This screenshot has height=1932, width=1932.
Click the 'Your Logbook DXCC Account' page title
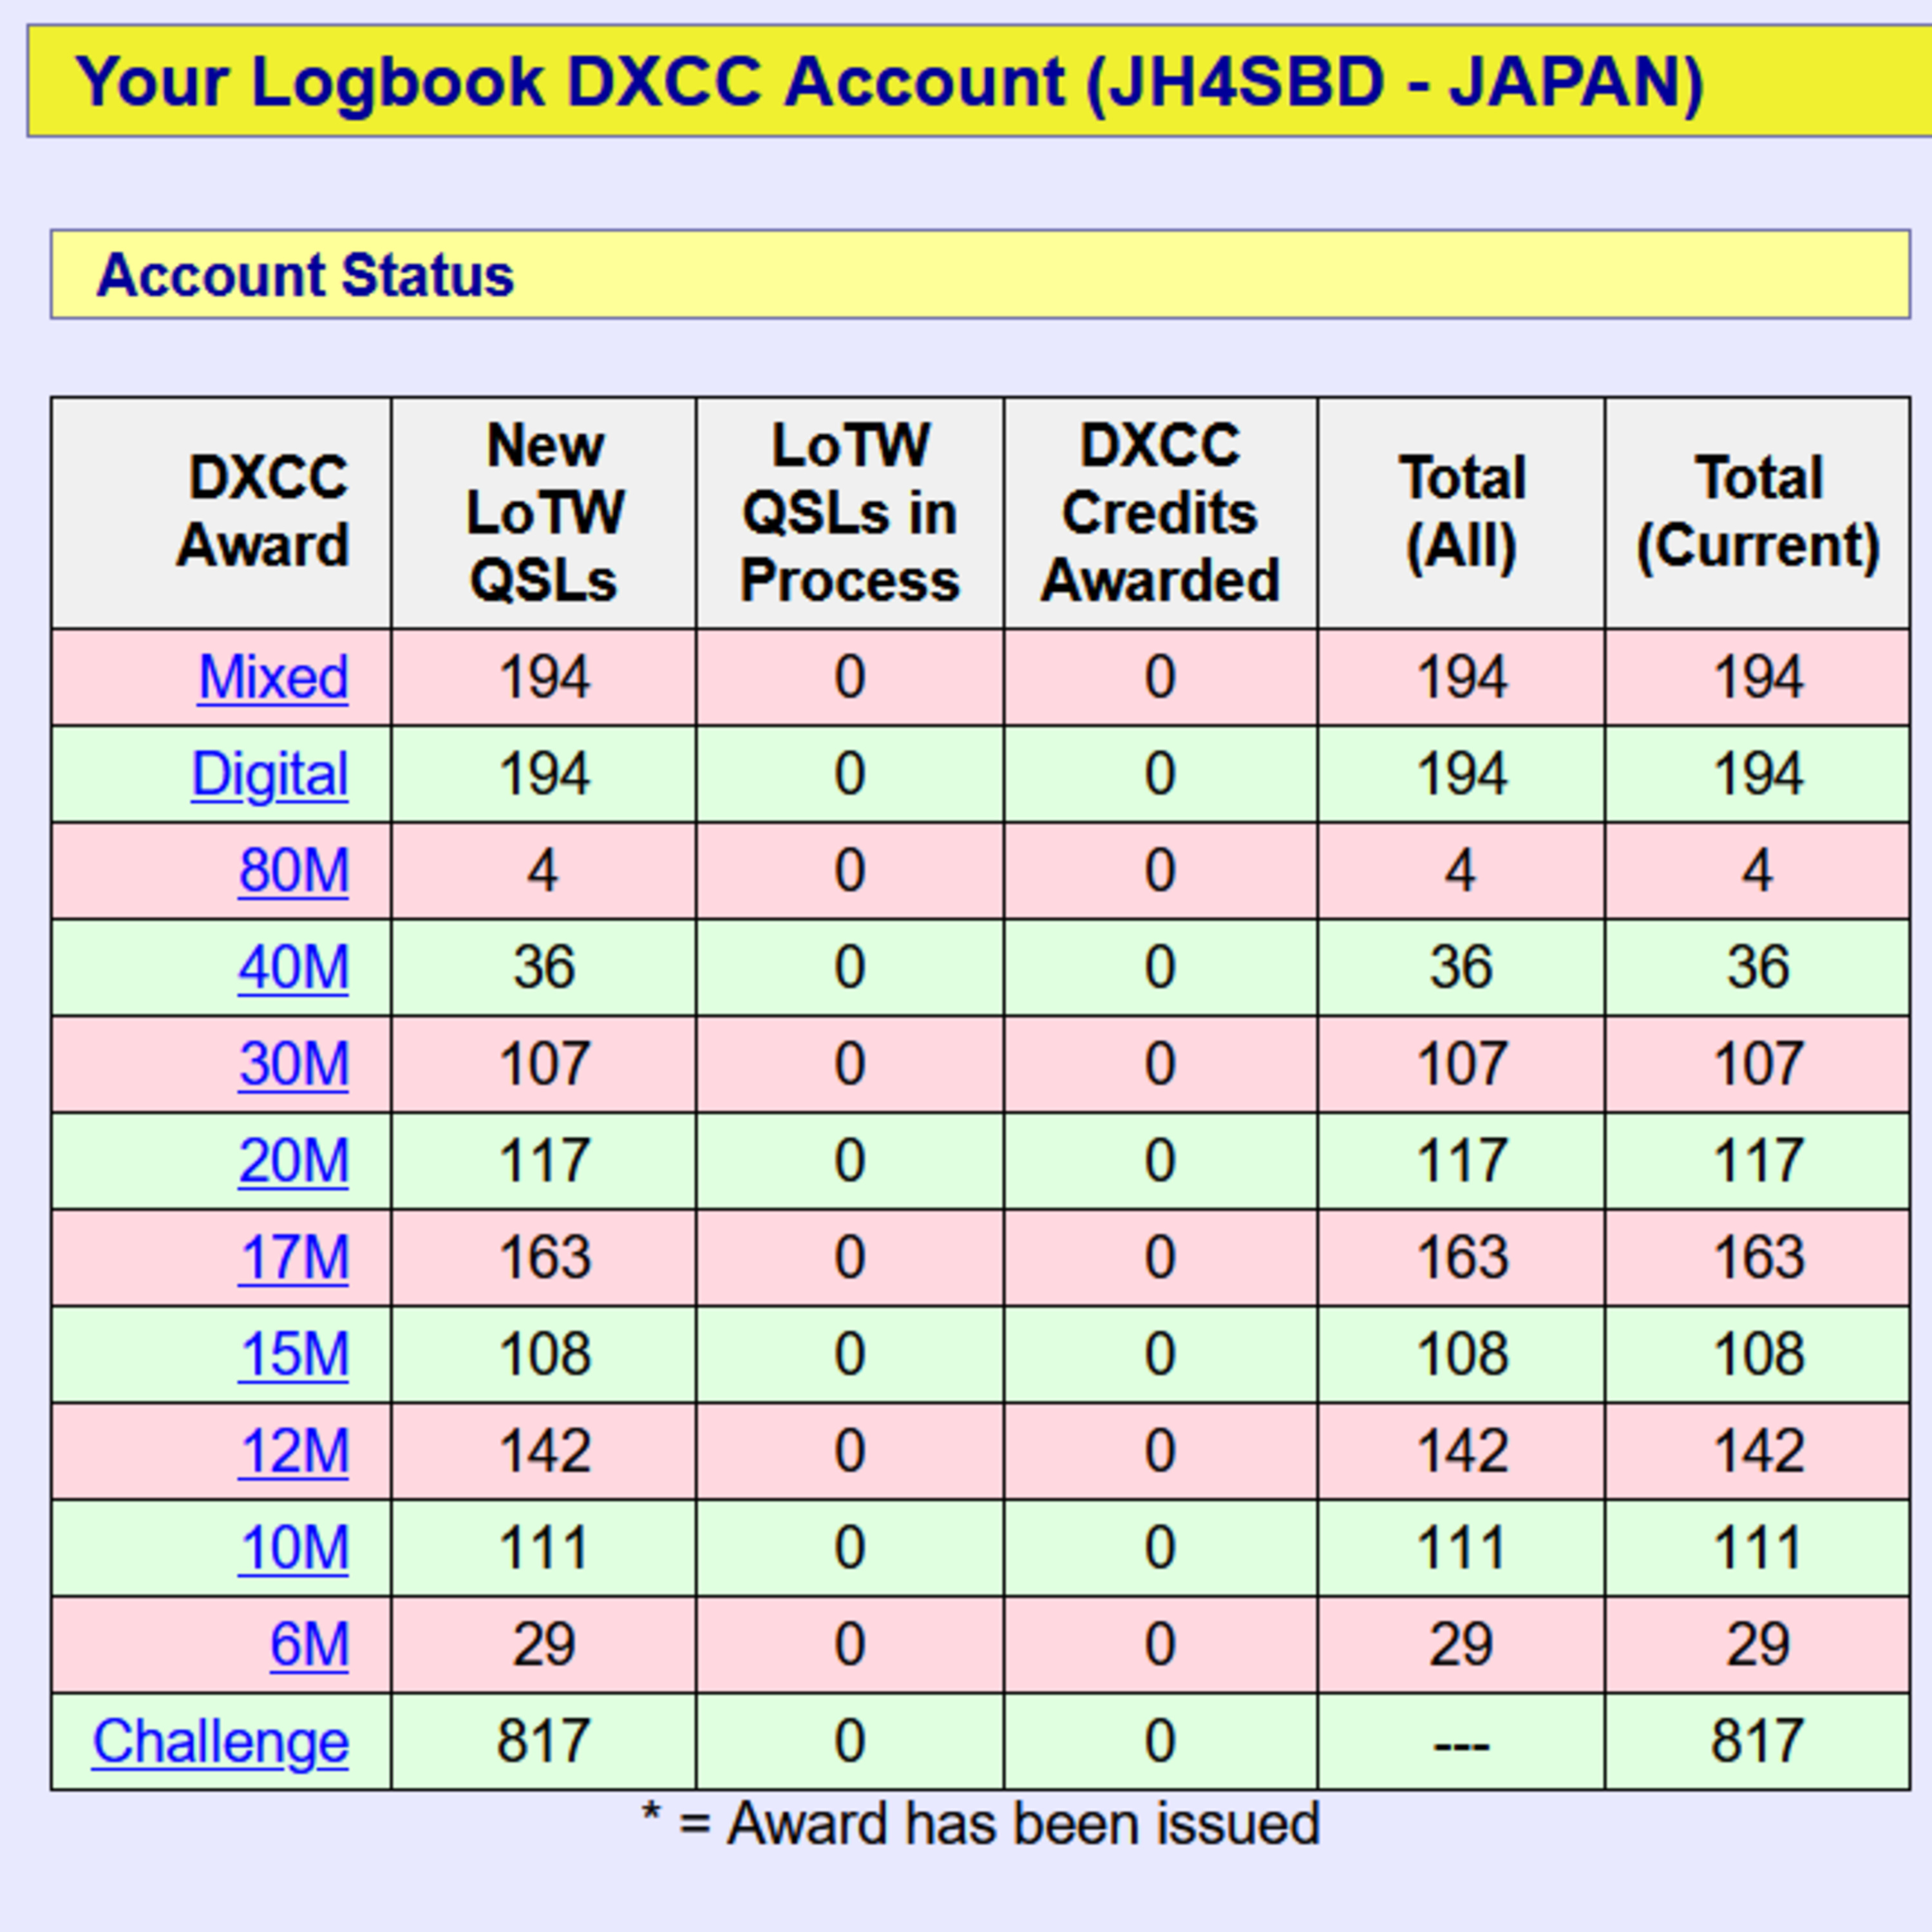pyautogui.click(x=890, y=81)
